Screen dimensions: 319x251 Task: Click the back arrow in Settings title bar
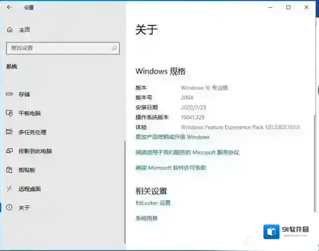coord(10,8)
